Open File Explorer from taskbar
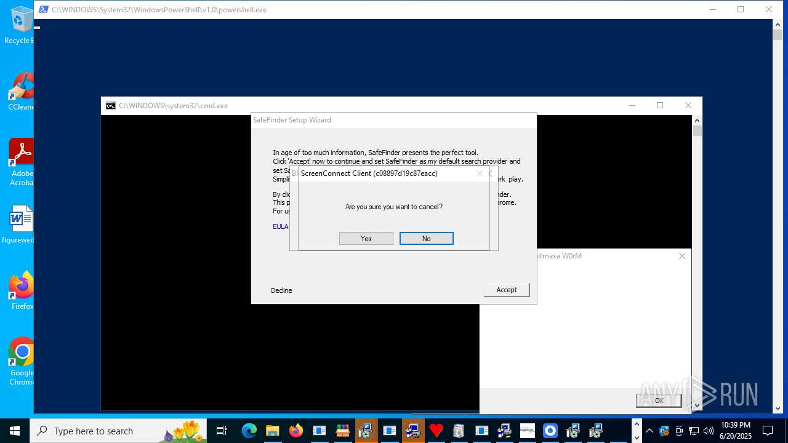Screen dimensions: 788x443 coord(273,431)
